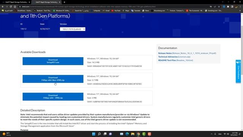Open a new tab with the plus button
Screen dimensions: 243x137
click(x=64, y=2)
